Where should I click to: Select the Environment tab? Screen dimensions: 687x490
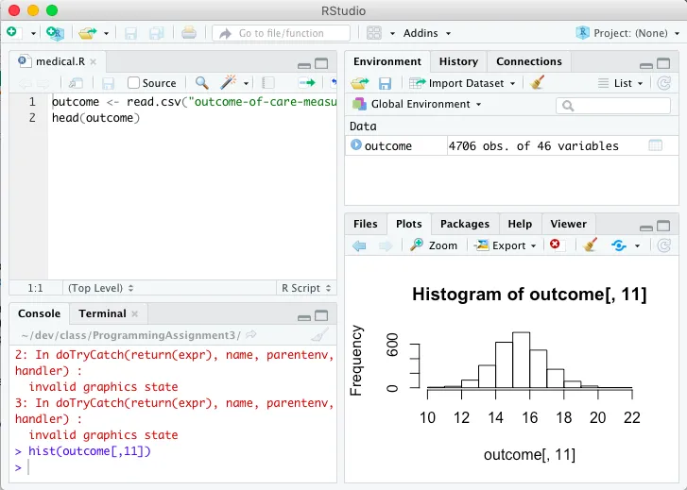387,61
